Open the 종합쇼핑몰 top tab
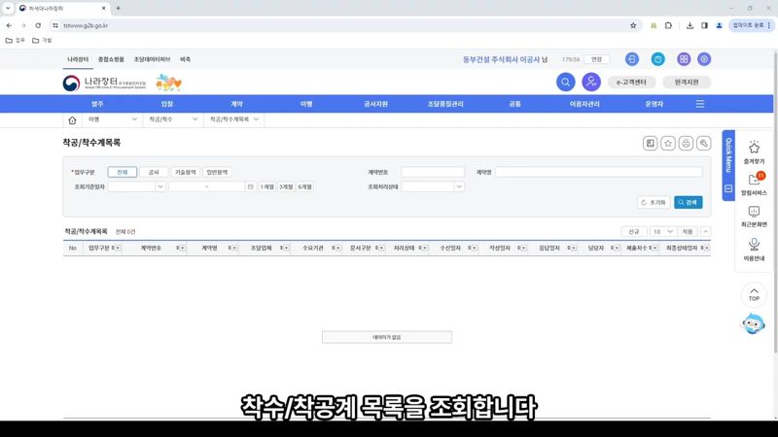 tap(111, 59)
